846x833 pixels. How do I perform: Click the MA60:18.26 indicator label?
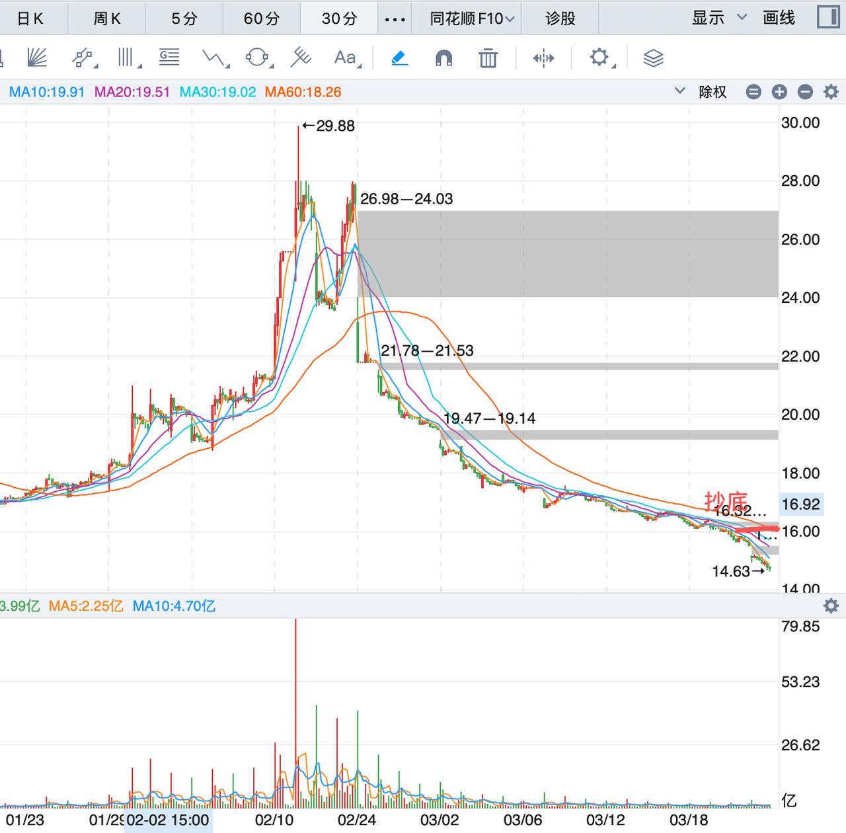click(x=303, y=92)
